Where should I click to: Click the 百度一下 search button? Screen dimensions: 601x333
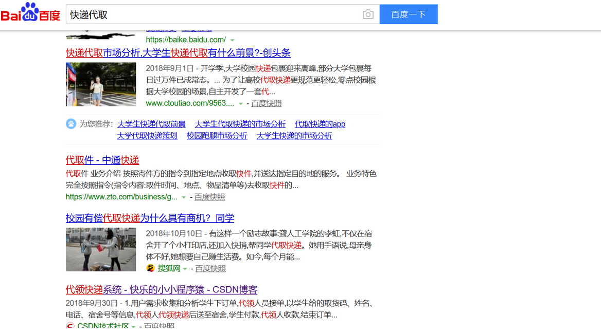[409, 14]
